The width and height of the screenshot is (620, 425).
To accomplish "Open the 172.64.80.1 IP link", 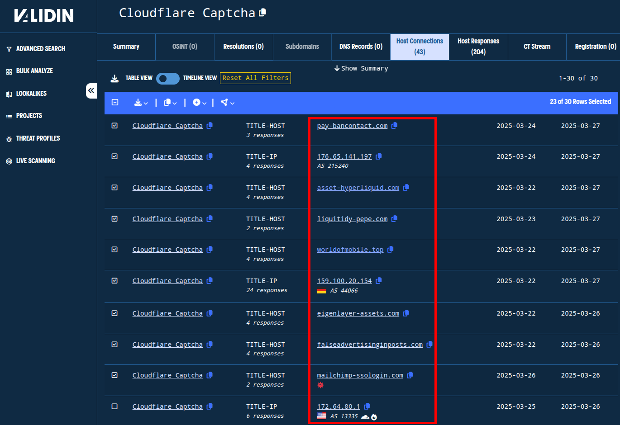I will click(339, 406).
